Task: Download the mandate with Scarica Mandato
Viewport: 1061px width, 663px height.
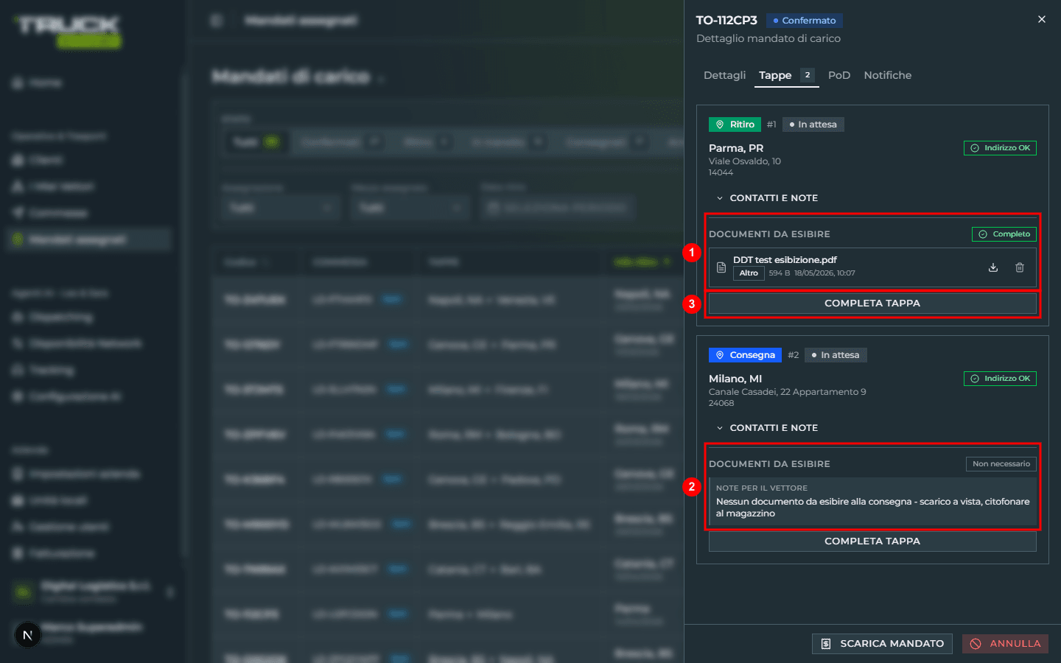Action: [x=882, y=644]
